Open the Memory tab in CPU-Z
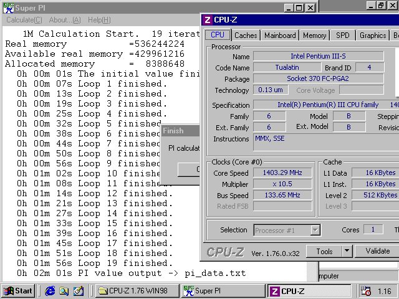The height and width of the screenshot is (299, 399). (314, 36)
